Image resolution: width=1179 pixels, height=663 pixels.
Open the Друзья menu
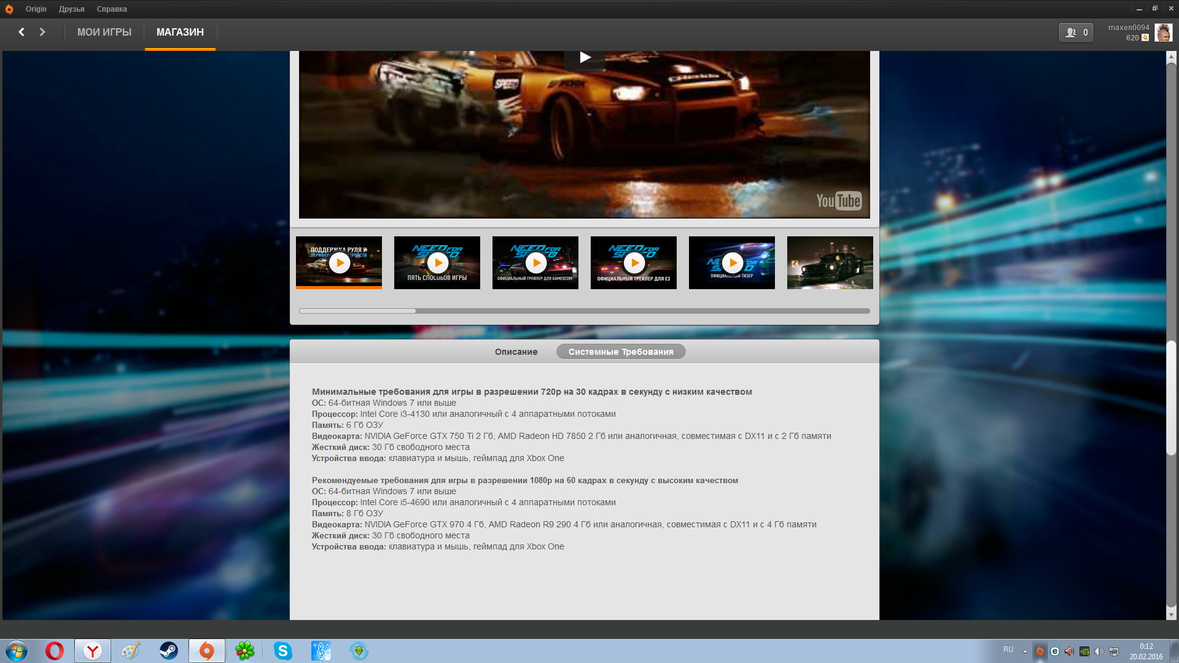(71, 9)
